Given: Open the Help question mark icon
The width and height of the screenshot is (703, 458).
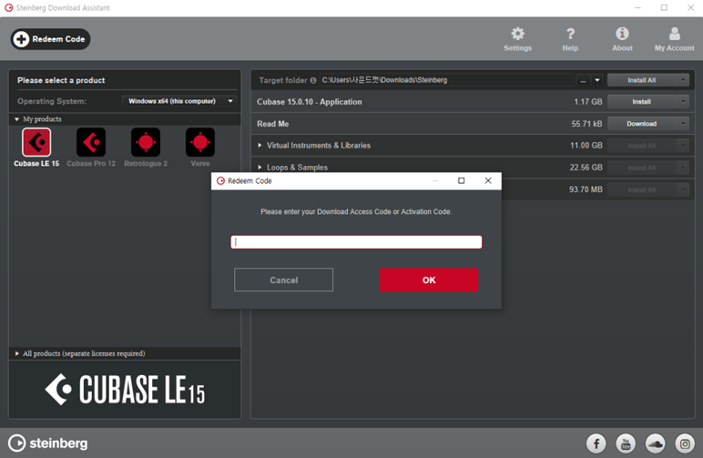Looking at the screenshot, I should pyautogui.click(x=570, y=35).
